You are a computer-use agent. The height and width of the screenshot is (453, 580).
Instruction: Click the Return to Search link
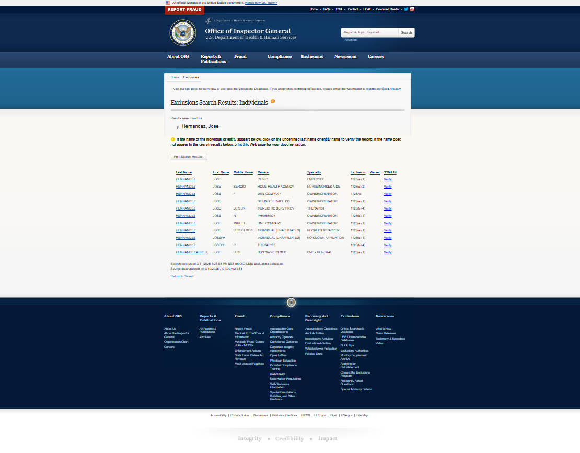coord(182,276)
